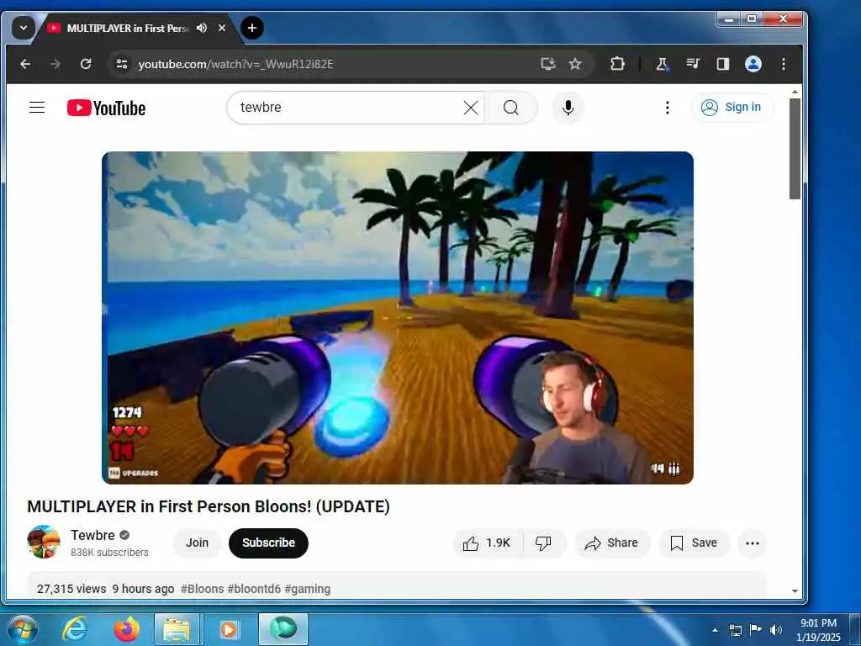
Task: Click the Sign in button
Action: tap(732, 107)
